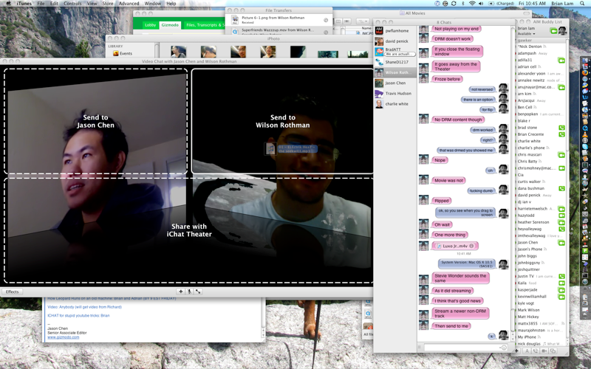Click the volume icon in menu bar

tap(481, 4)
